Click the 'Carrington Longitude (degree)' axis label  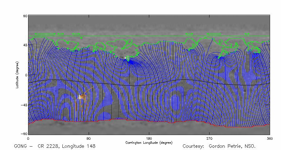149,142
